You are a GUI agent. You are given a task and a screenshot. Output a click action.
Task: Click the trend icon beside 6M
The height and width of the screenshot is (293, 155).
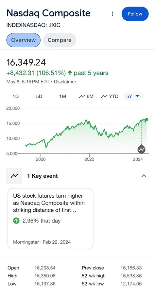[82, 96]
